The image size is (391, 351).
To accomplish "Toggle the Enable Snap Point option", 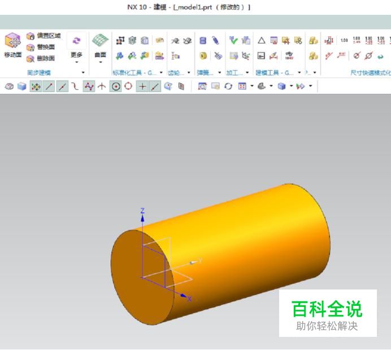I will coord(36,86).
